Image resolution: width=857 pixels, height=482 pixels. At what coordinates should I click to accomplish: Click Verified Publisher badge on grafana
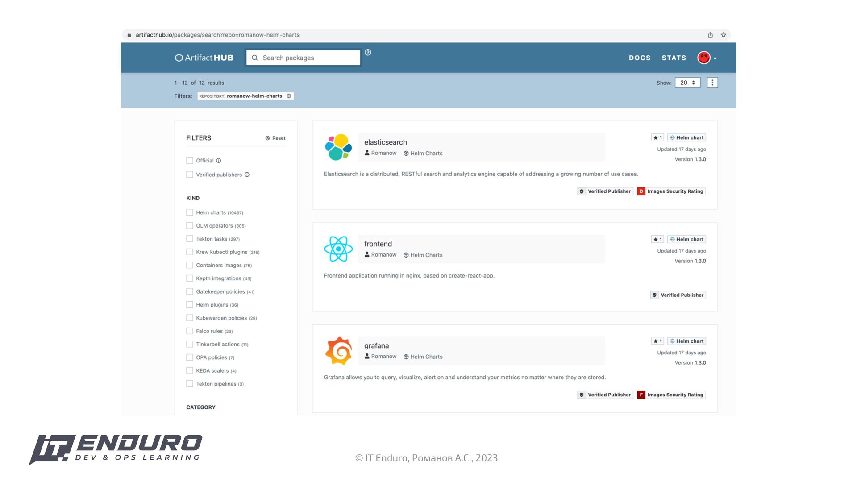[x=605, y=395]
